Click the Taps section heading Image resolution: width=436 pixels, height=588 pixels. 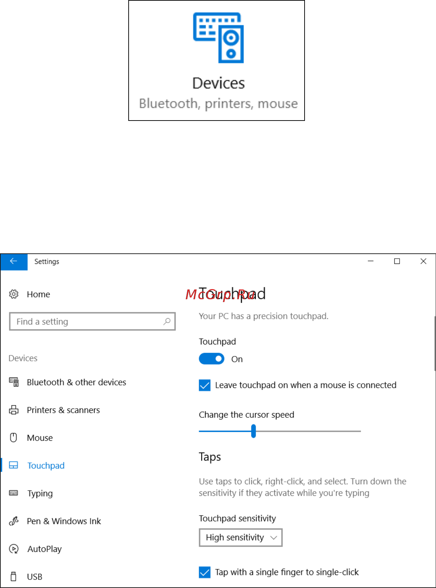[210, 457]
